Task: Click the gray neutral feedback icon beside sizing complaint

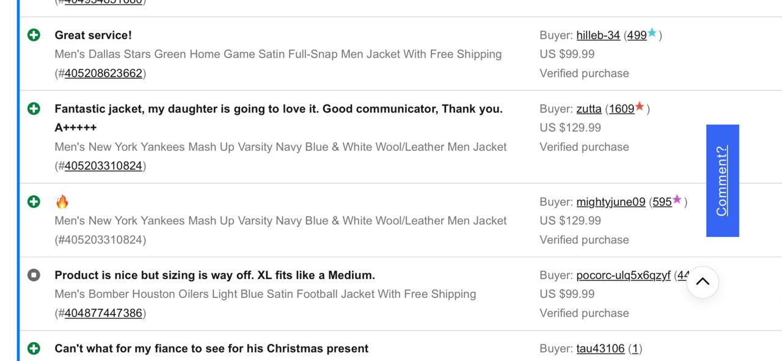Action: click(x=34, y=275)
